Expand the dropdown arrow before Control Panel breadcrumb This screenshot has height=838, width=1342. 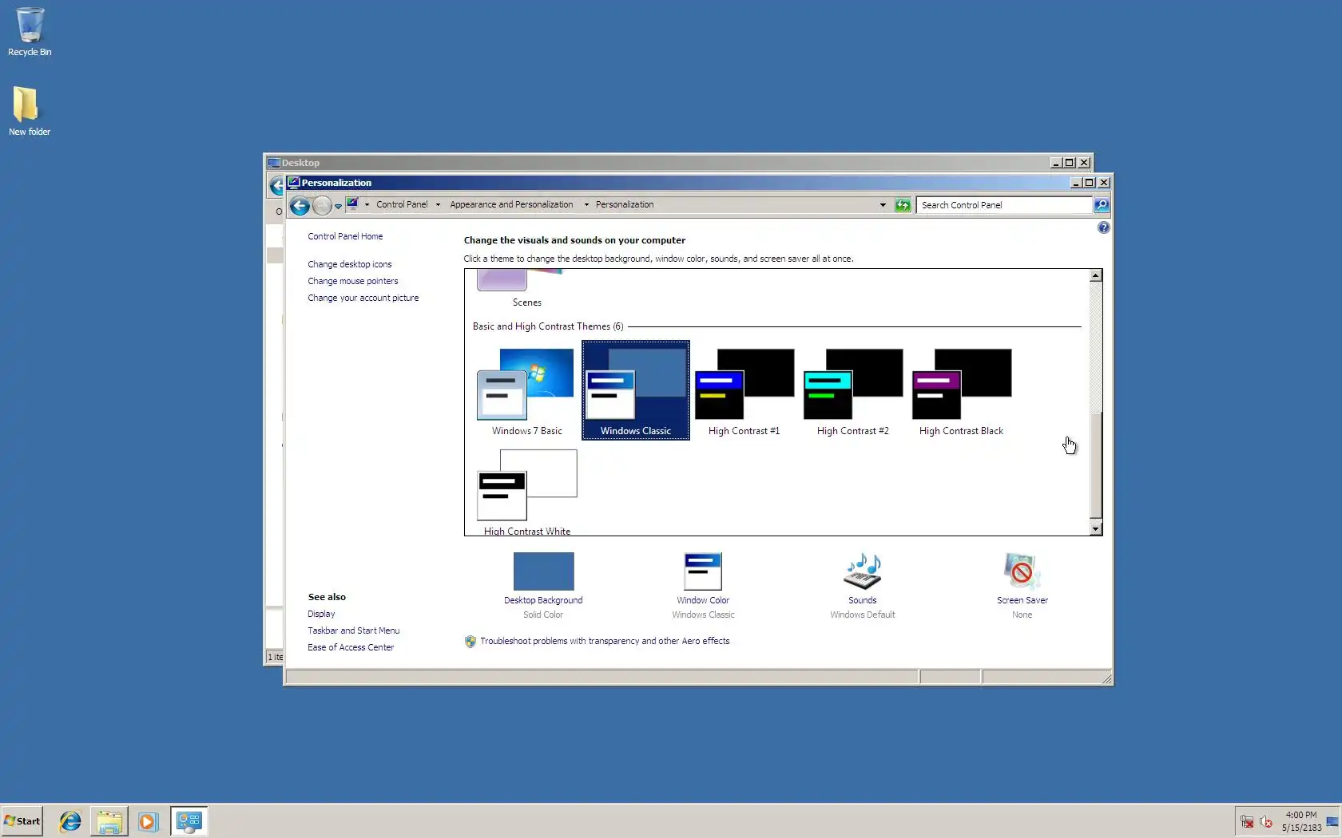point(367,205)
